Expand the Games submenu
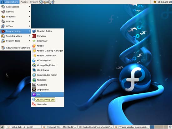Image resolution: width=172 pixels, height=129 pixels. click(16, 12)
